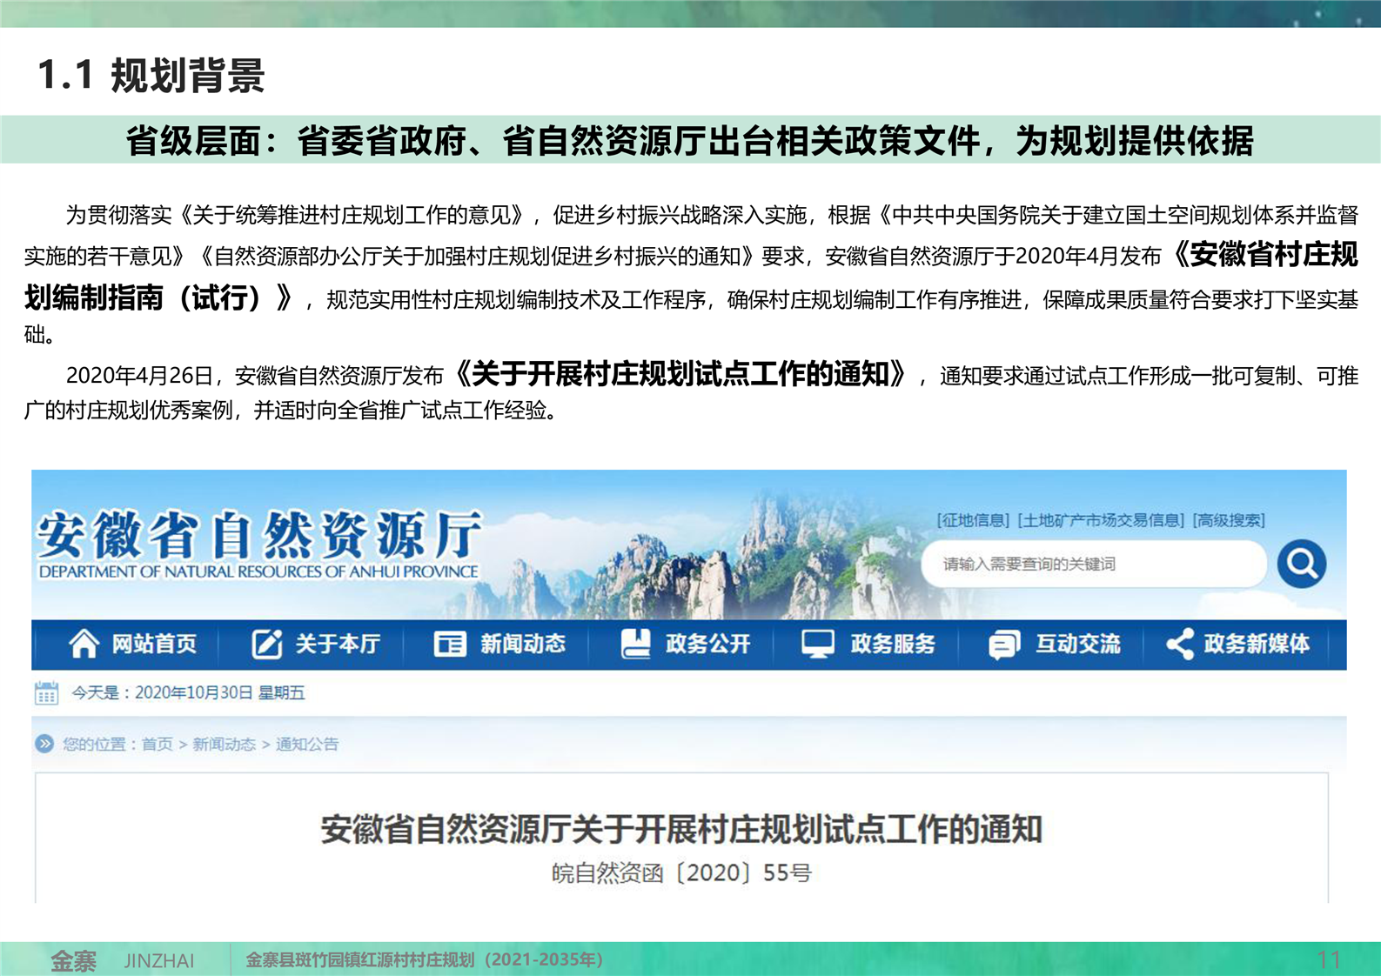
Task: Go to 政务服务 in the navigation bar
Action: 893,644
